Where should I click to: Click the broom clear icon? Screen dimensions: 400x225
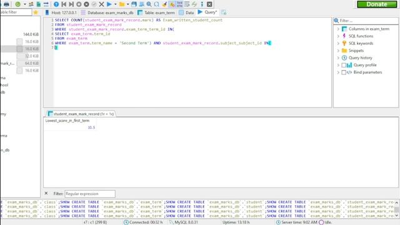(164, 4)
